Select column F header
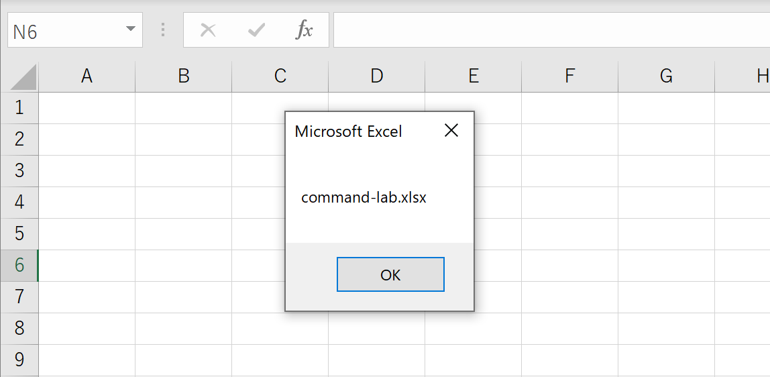Image resolution: width=770 pixels, height=377 pixels. (569, 76)
